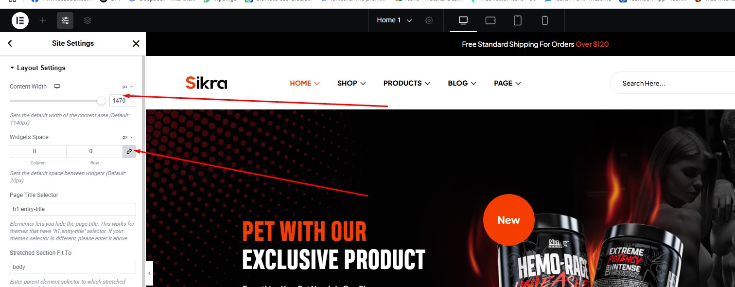Switch to desktop preview mode
Screen dimensions: 735x287
click(x=463, y=20)
